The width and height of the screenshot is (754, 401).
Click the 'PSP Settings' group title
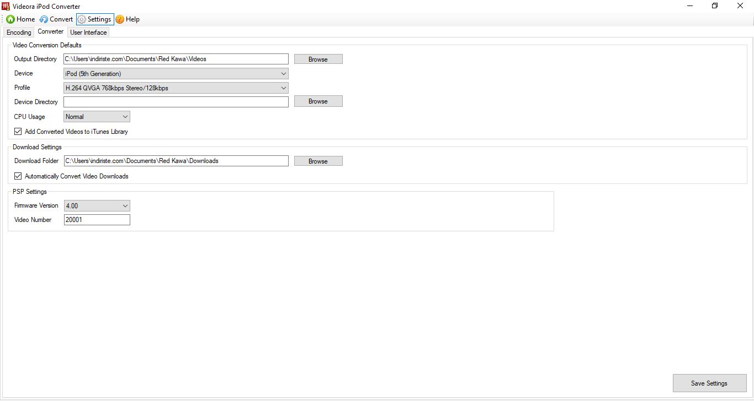point(30,192)
